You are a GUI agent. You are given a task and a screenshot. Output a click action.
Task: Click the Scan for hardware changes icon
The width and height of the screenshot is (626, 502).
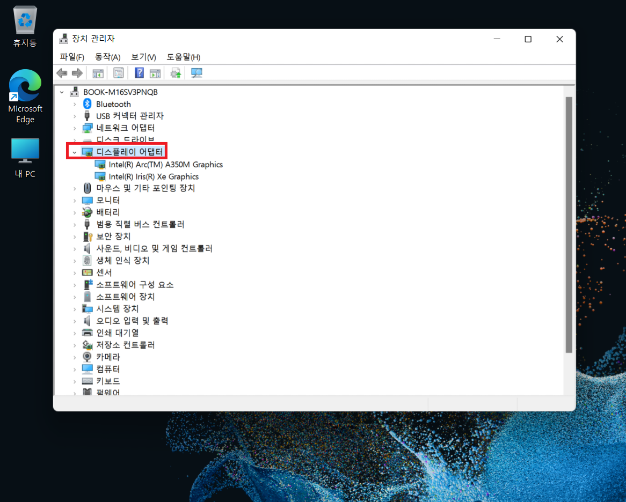196,73
